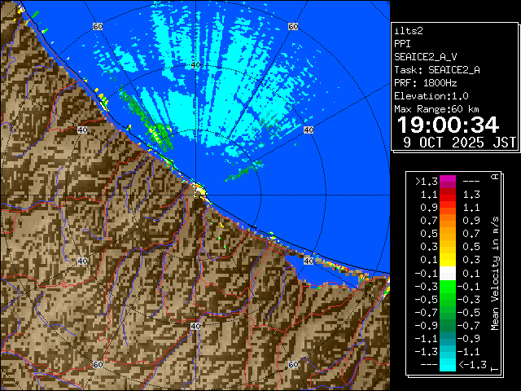Screen dimensions: 521x391
Task: Select the white -0.1 to 0.1 legend swatch
Action: click(448, 273)
